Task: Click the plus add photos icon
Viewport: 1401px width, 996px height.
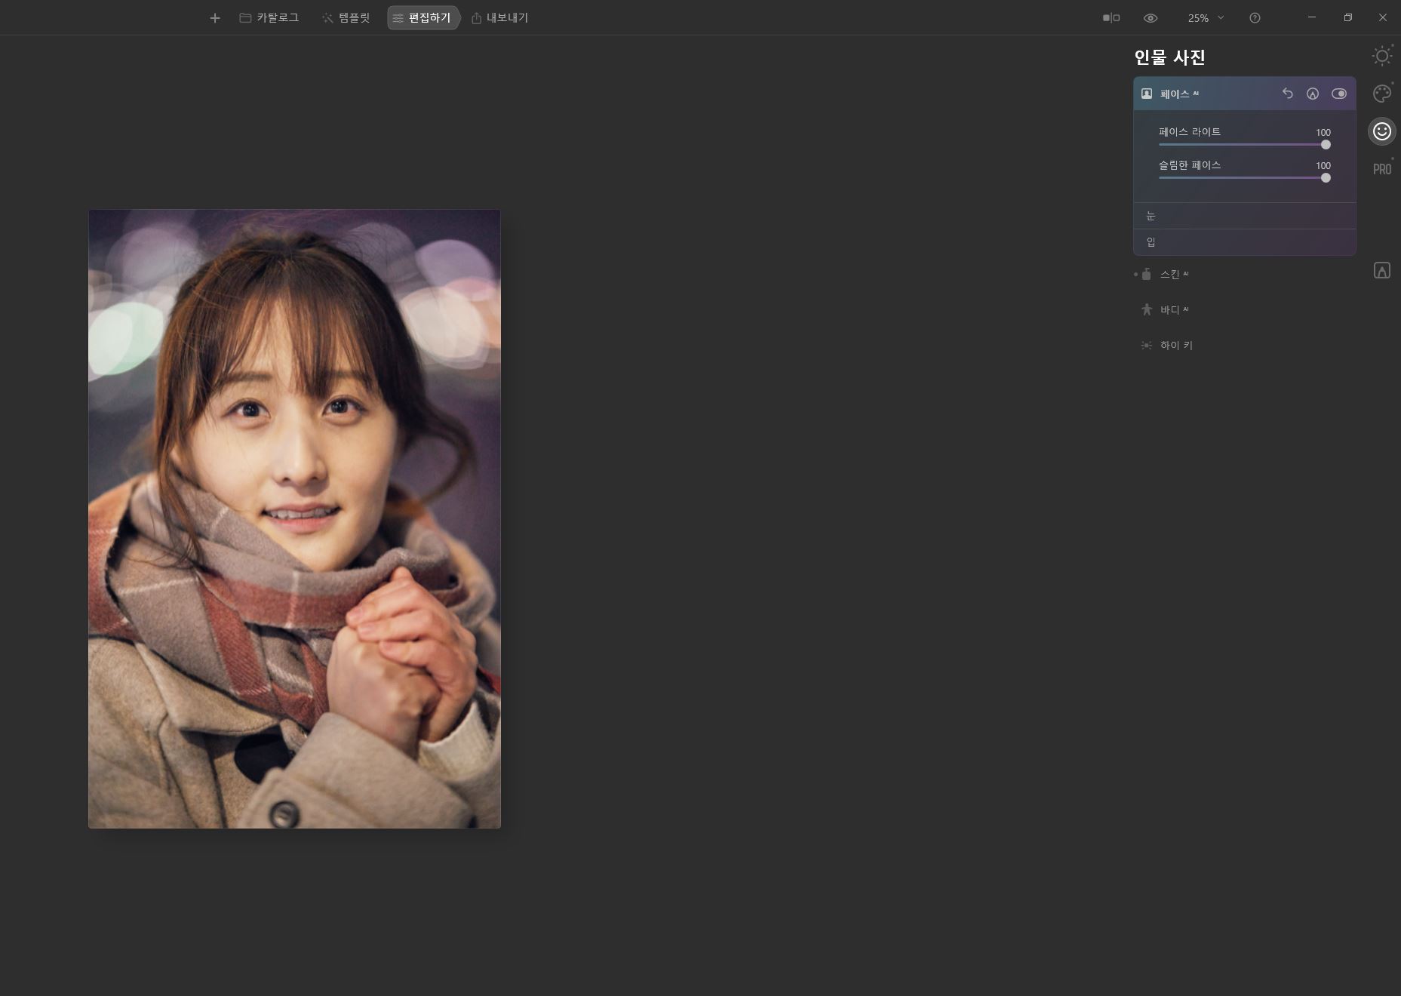Action: tap(215, 18)
